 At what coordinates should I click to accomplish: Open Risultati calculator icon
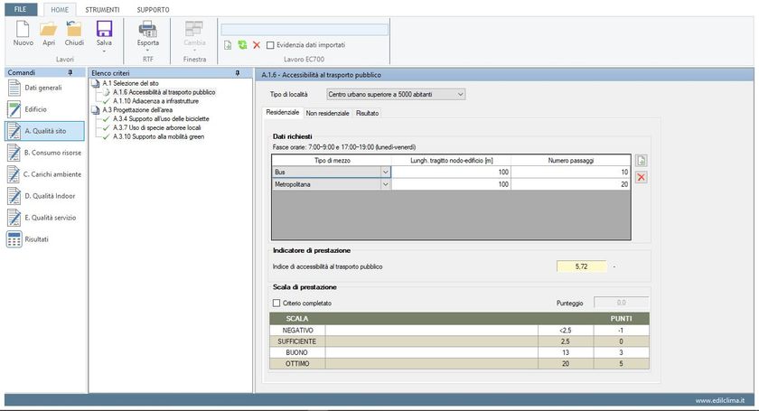[14, 239]
